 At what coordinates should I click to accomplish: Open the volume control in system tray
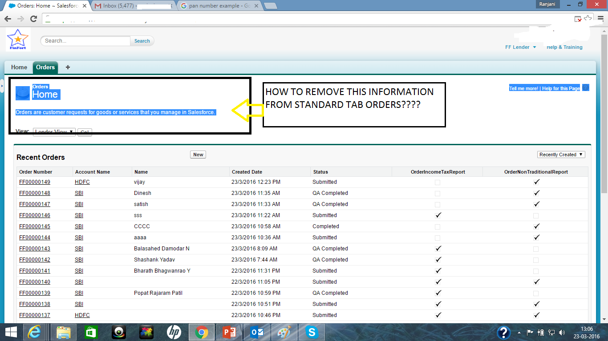[x=563, y=332]
